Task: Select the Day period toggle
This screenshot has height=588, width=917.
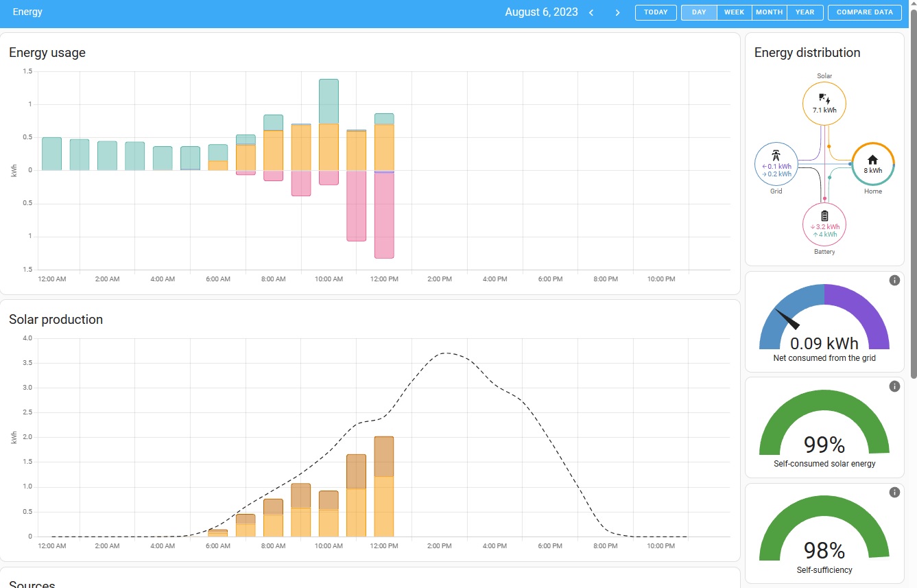Action: [699, 12]
